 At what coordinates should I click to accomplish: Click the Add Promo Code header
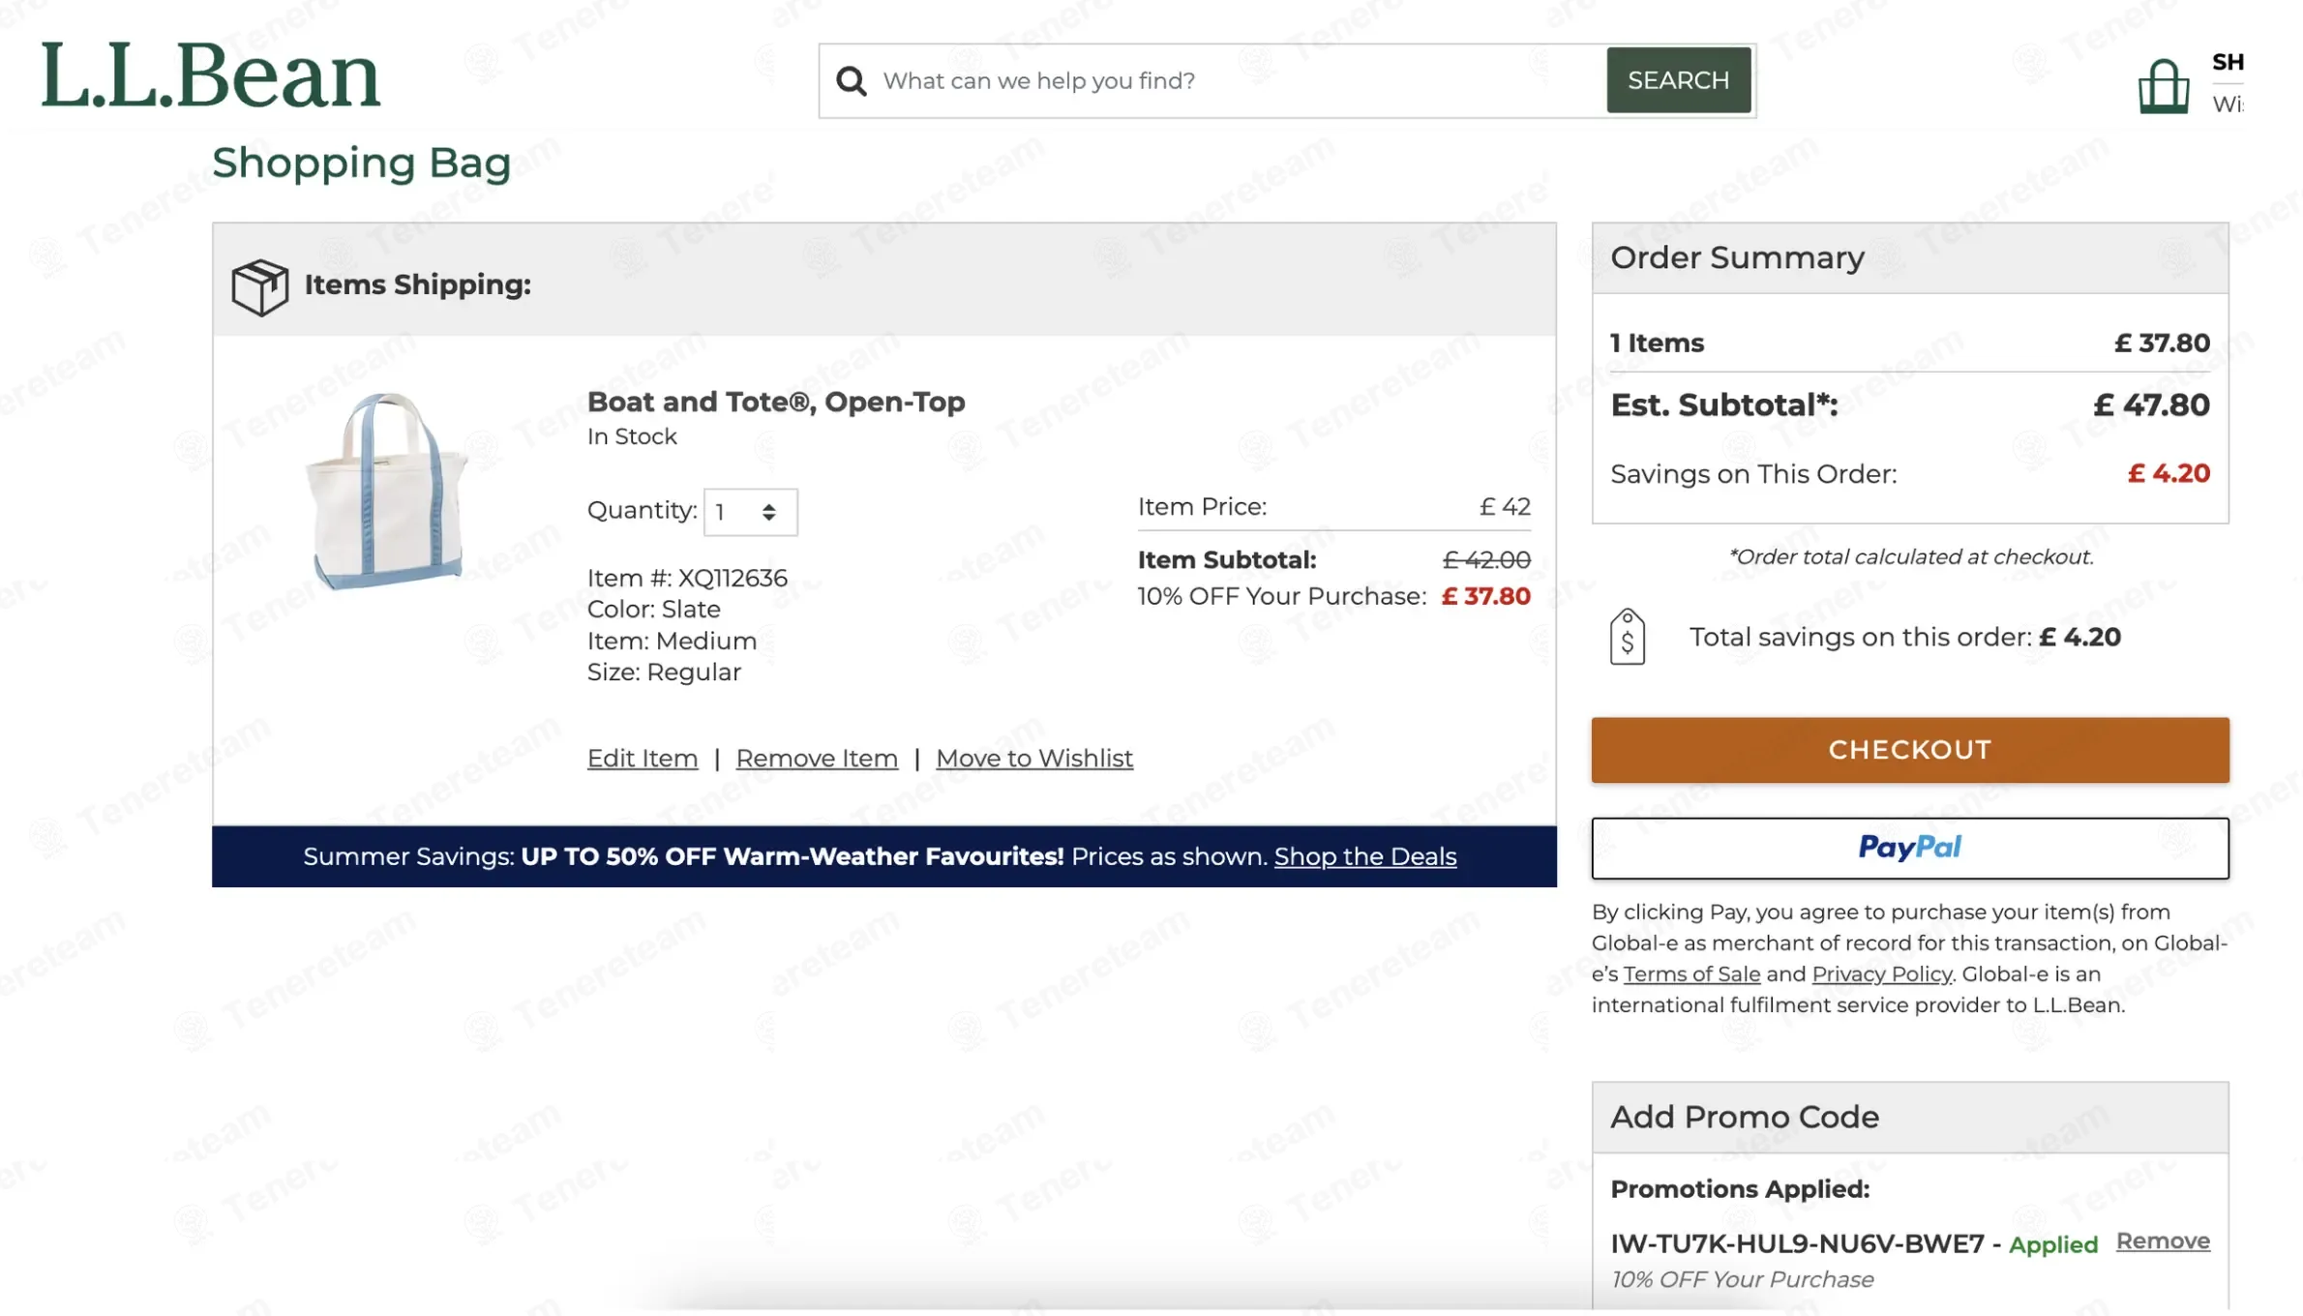click(x=1744, y=1117)
